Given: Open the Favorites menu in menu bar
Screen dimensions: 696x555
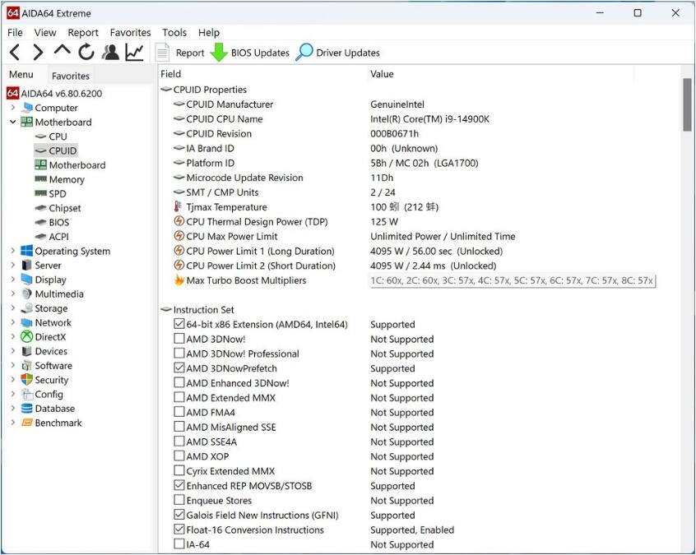Looking at the screenshot, I should [x=131, y=32].
